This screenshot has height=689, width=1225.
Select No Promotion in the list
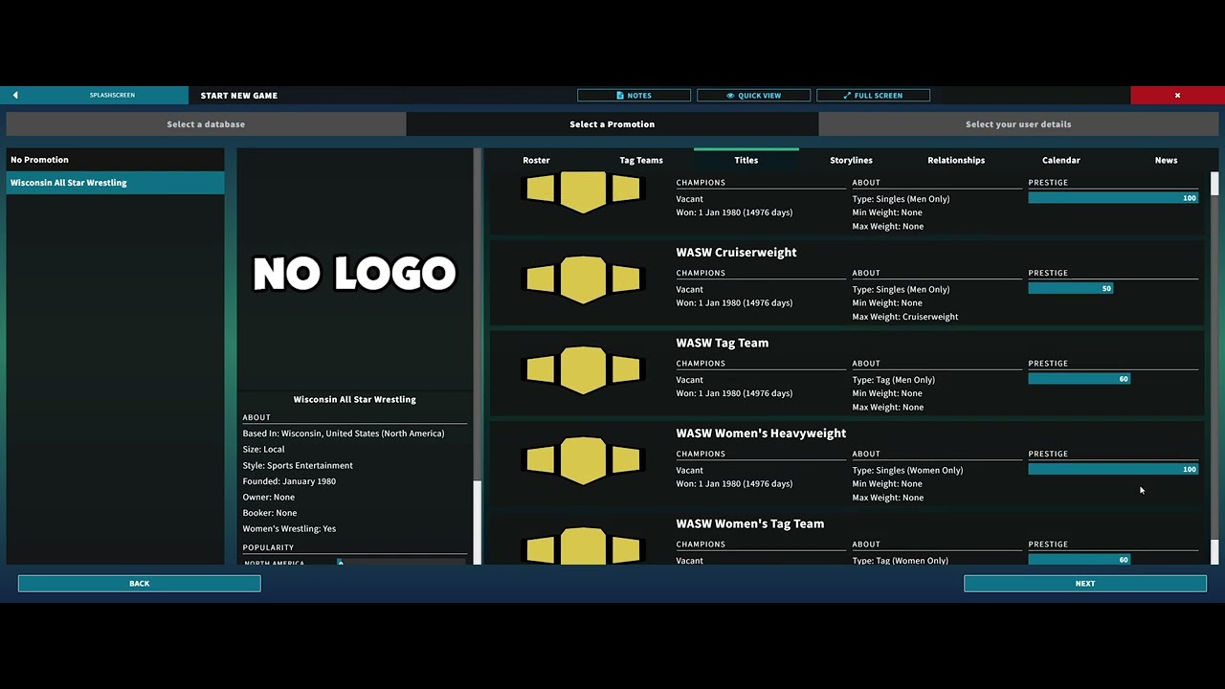(x=115, y=160)
